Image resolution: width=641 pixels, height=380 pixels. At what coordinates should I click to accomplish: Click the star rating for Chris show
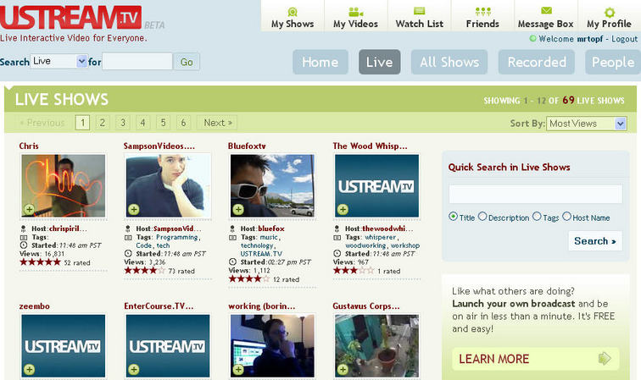[x=40, y=262]
